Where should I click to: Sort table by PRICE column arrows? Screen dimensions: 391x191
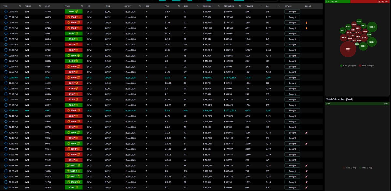pyautogui.click(x=179, y=6)
